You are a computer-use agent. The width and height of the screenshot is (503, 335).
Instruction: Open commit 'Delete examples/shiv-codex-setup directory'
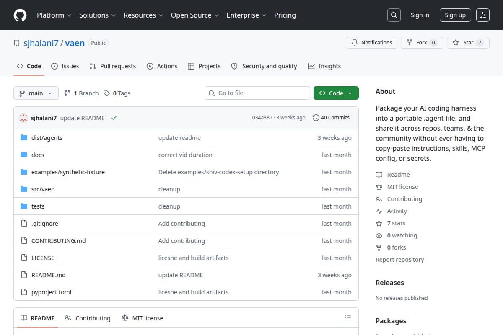[x=218, y=172]
